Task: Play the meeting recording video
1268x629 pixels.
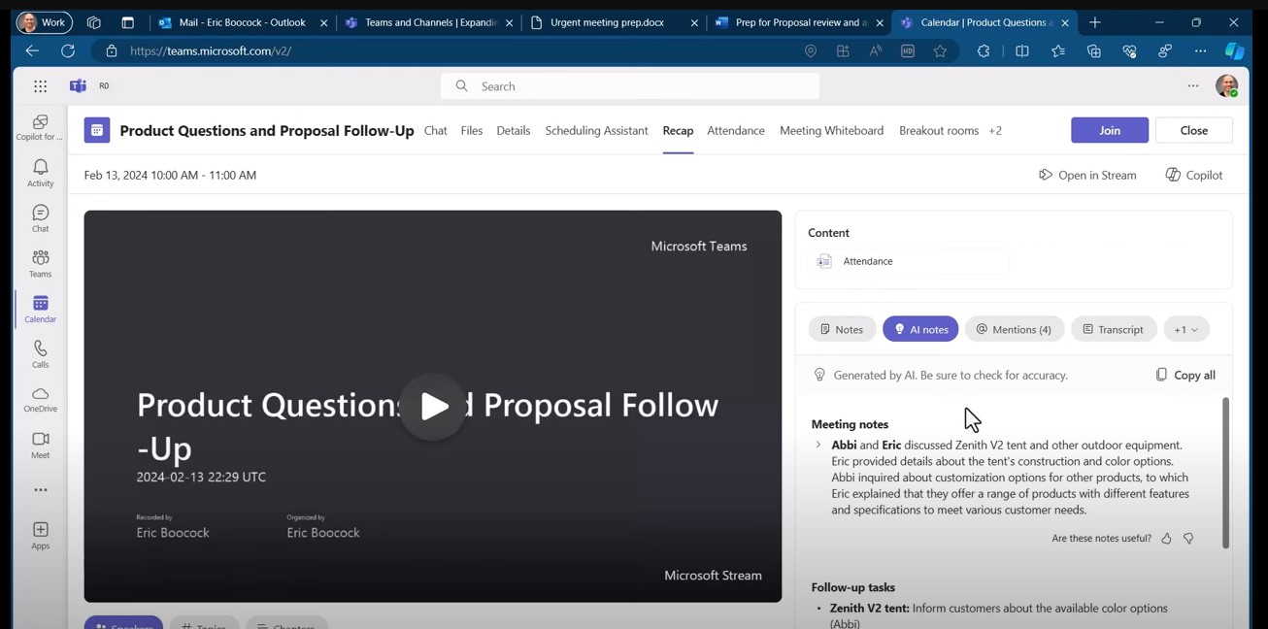Action: (433, 407)
